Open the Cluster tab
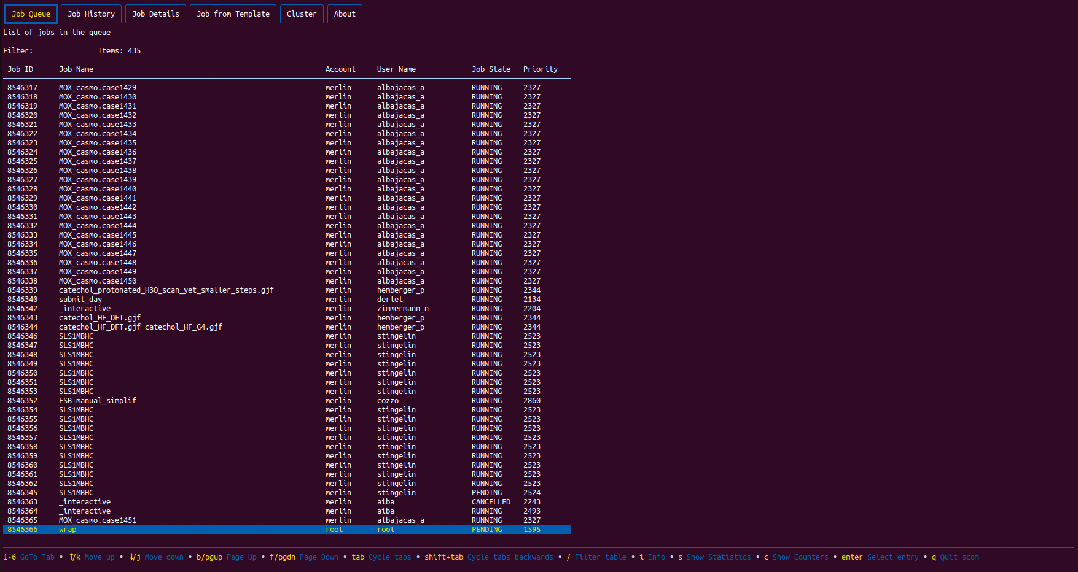Image resolution: width=1078 pixels, height=572 pixels. (x=302, y=13)
